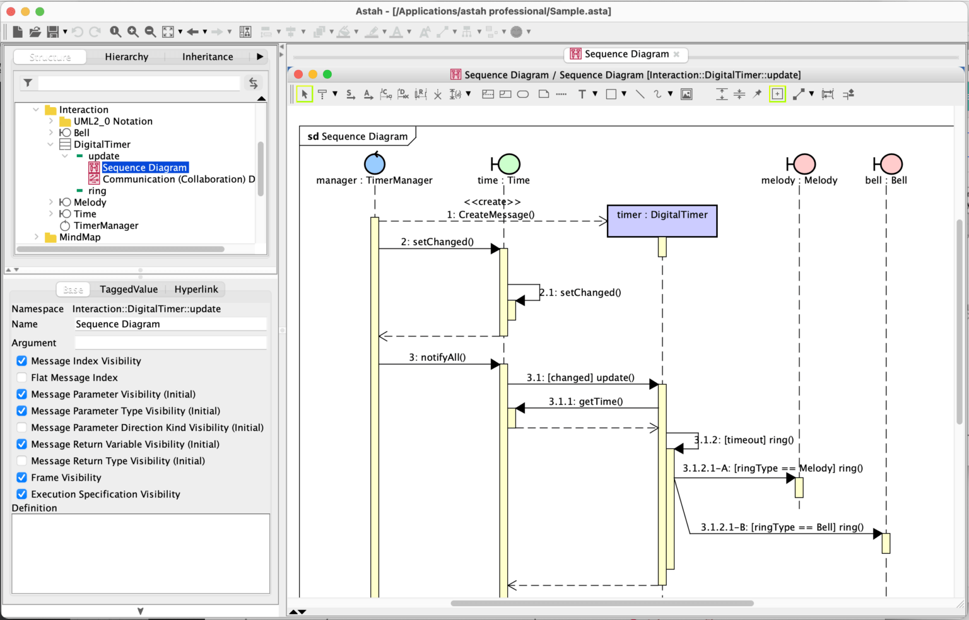This screenshot has width=969, height=620.
Task: Expand the Melody node in the tree
Action: (50, 202)
